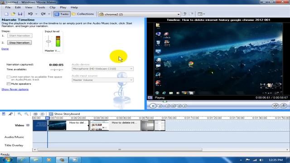Click the volume icon in system tray
The image size is (290, 163).
261,160
